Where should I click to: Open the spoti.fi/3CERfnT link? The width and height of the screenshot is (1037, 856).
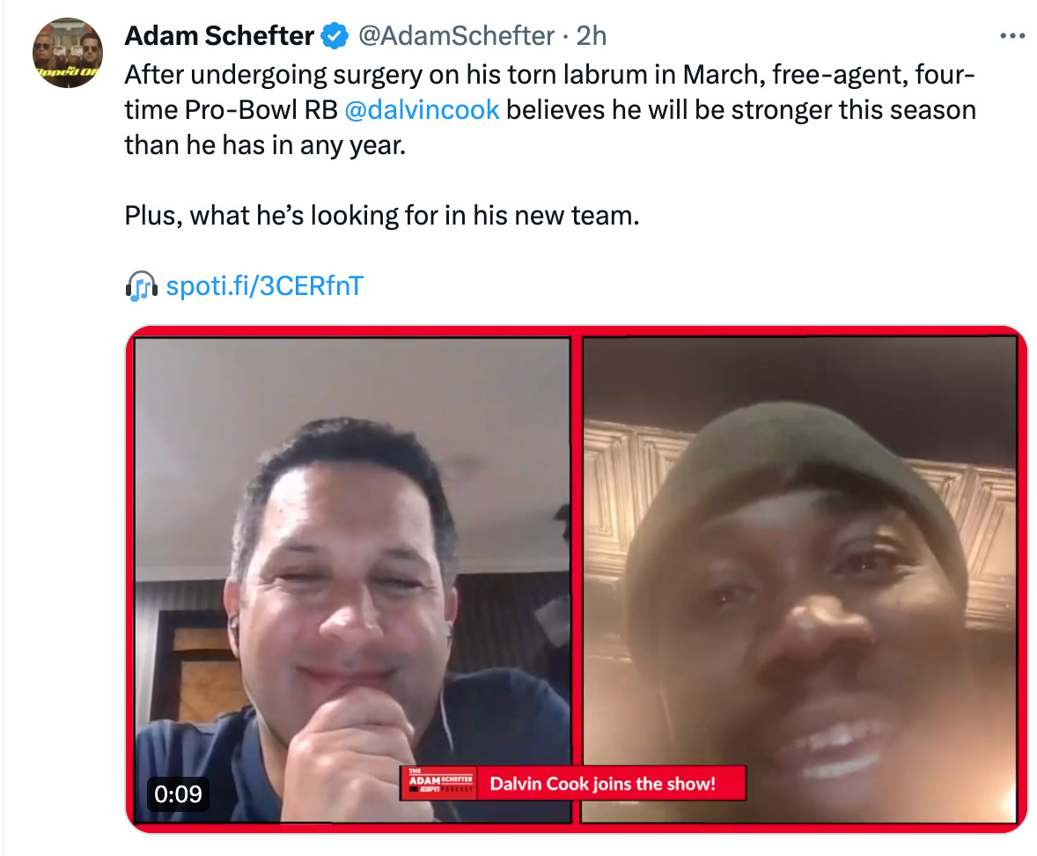[x=265, y=286]
